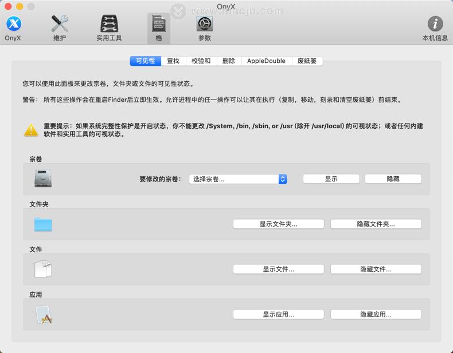The width and height of the screenshot is (453, 353).
Task: Open the 选择宗卷 dropdown
Action: [x=238, y=179]
